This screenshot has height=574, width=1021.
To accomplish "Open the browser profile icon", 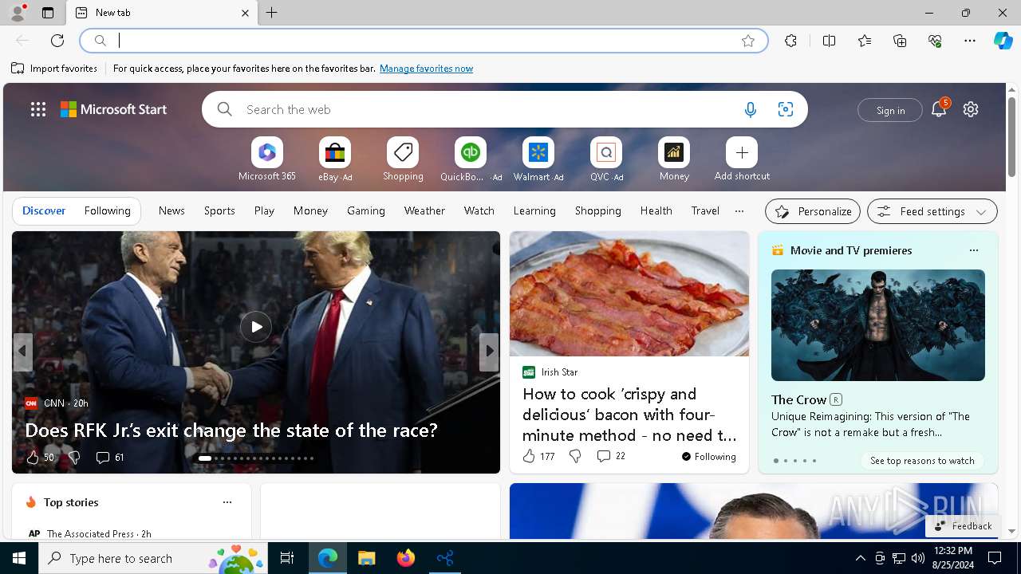I will click(18, 13).
